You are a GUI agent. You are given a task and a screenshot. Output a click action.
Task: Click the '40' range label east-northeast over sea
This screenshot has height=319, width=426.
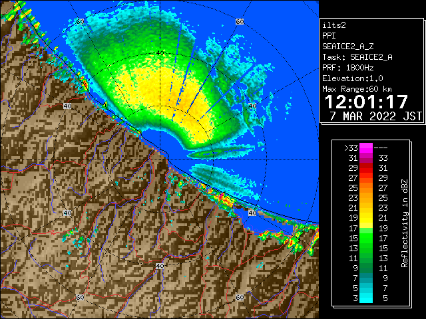253,106
